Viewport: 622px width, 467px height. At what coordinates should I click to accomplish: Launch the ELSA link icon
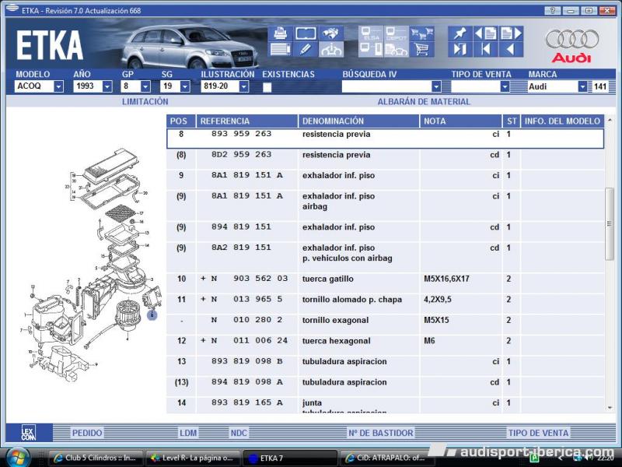(371, 33)
